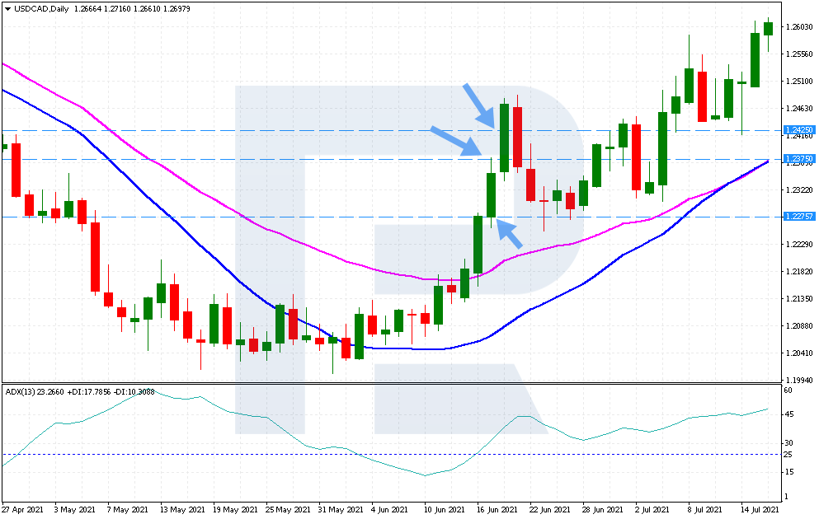Click the ADX(13) 23.2660 indicator label
Viewport: 819px width, 519px height.
point(35,392)
